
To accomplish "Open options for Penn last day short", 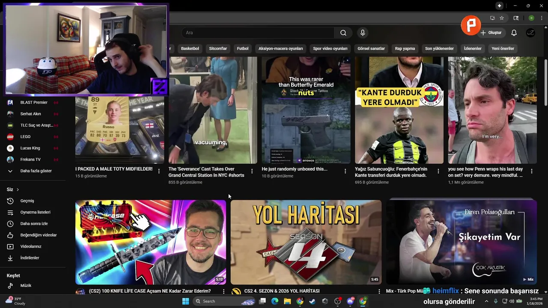I will pyautogui.click(x=531, y=171).
